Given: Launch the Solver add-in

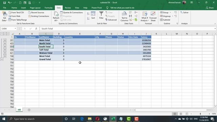Looking at the screenshot, I should click(184, 13).
